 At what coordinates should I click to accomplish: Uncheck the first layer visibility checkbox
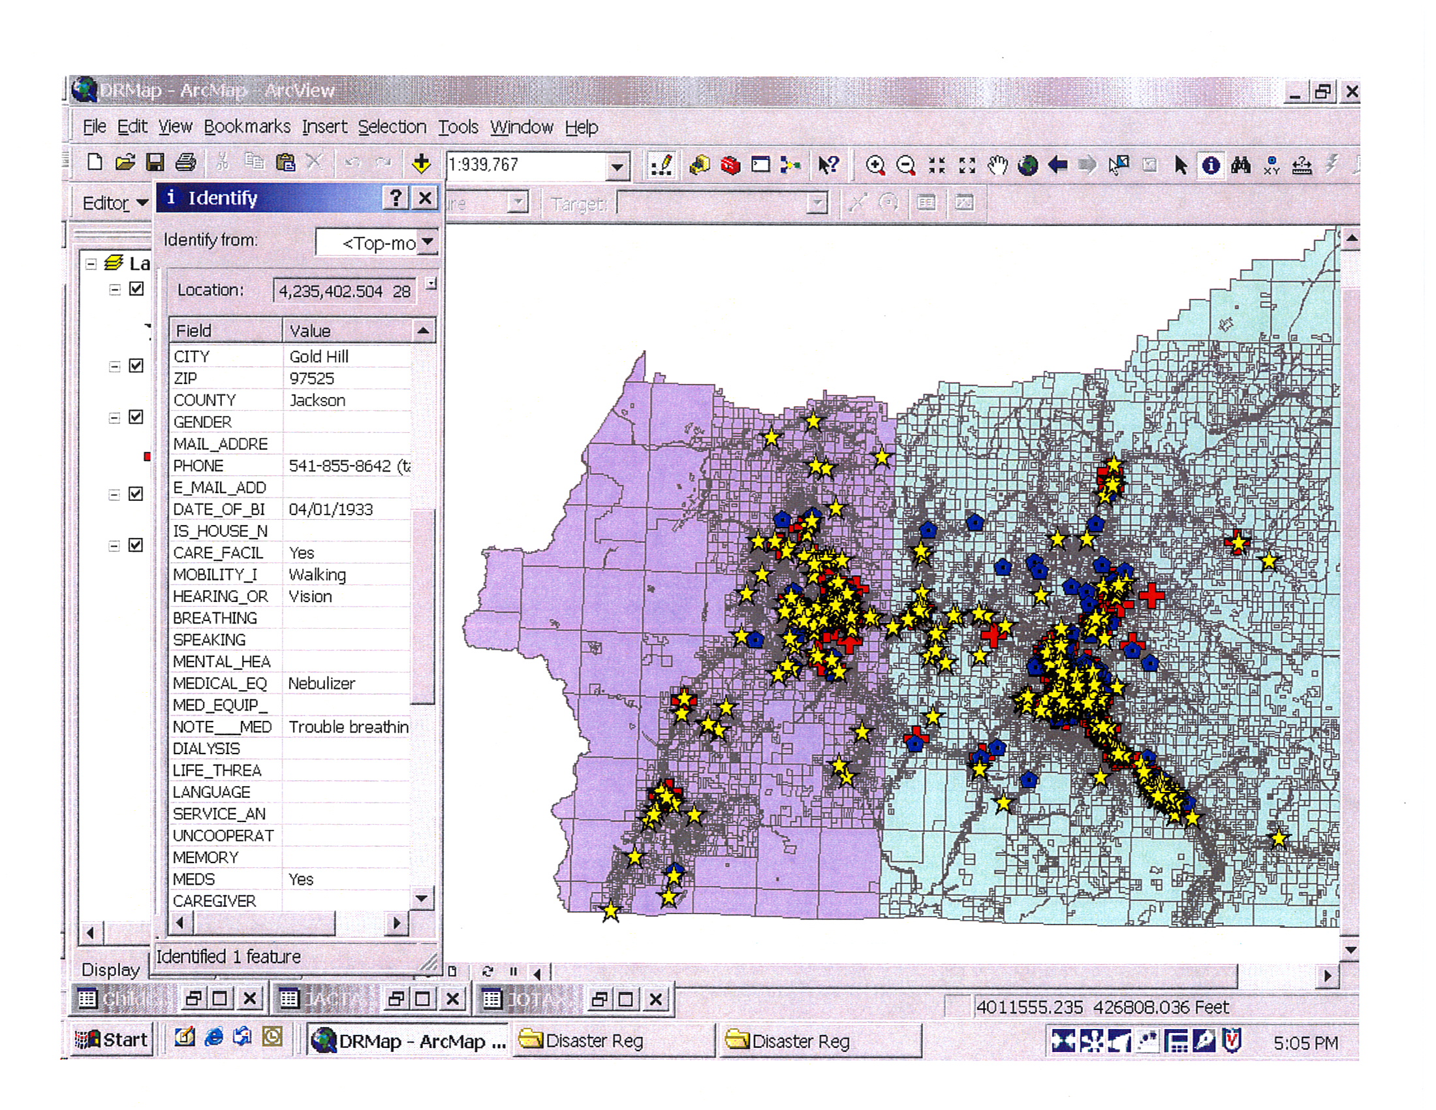(137, 289)
